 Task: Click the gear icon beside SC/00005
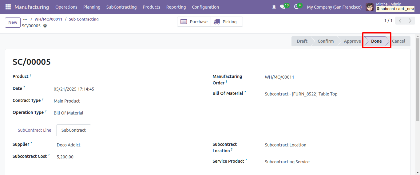[x=45, y=26]
